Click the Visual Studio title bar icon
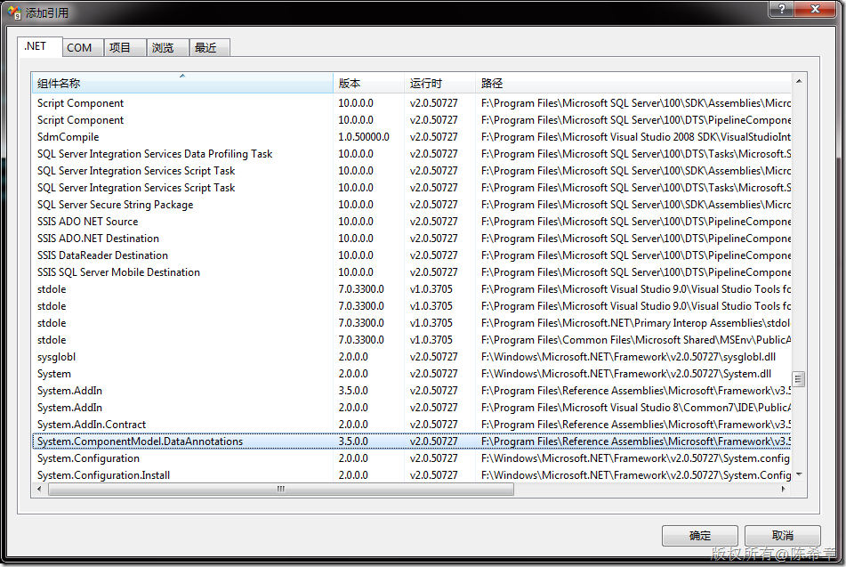The width and height of the screenshot is (846, 567). pyautogui.click(x=14, y=12)
